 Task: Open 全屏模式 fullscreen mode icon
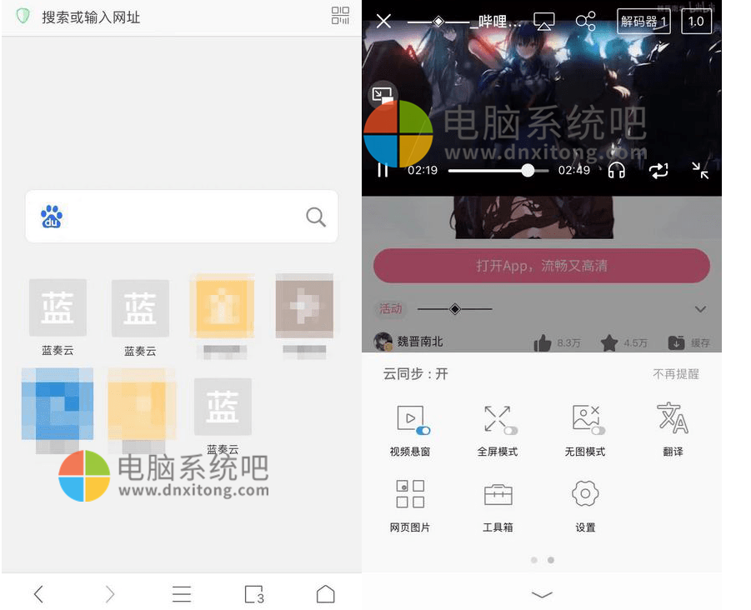[x=498, y=418]
